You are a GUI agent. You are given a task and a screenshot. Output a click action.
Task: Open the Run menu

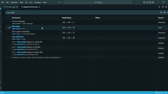(x=31, y=2)
